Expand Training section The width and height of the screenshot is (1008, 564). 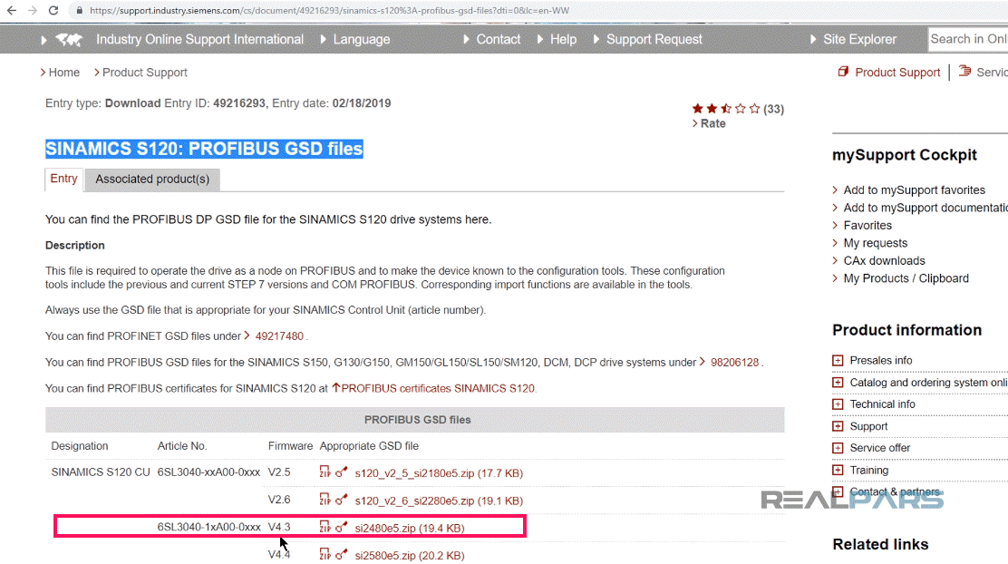[x=838, y=470]
